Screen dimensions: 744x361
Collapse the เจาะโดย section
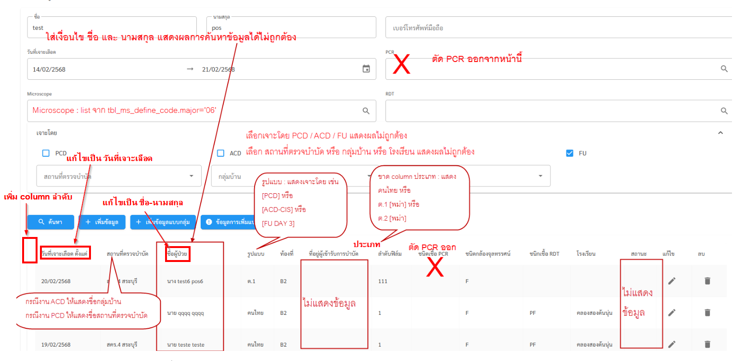click(x=720, y=133)
